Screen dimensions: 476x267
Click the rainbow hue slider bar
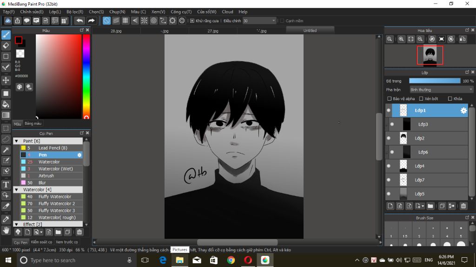pos(86,76)
